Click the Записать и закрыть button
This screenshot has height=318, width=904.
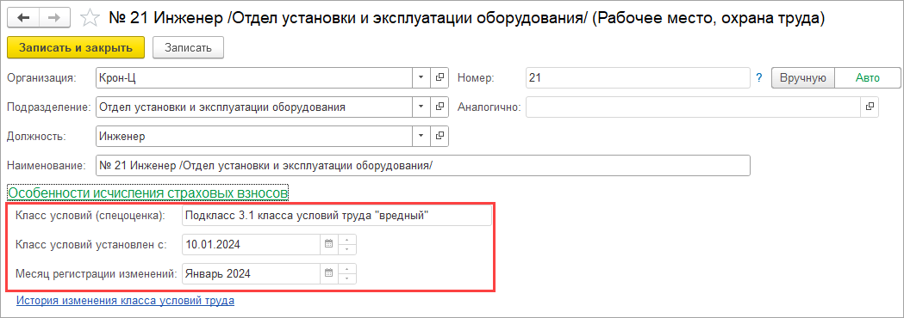coord(76,48)
